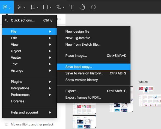The height and width of the screenshot is (129, 161).
Task: Select the Pen tool icon
Action: [x=58, y=7]
